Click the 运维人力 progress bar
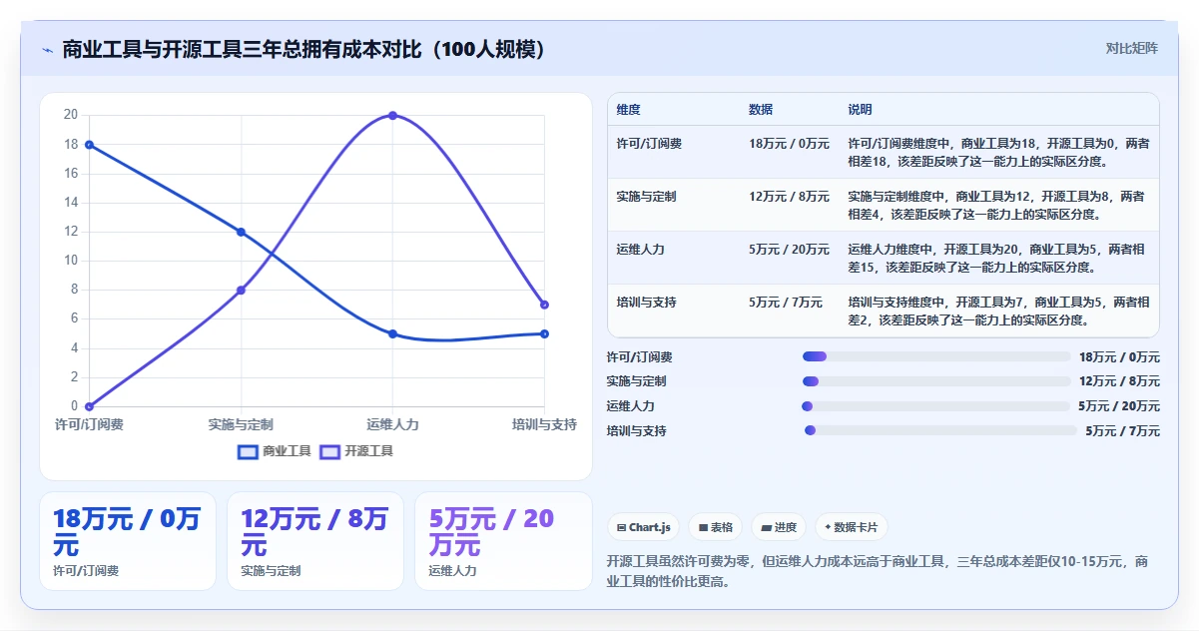1199x631 pixels. (x=936, y=406)
